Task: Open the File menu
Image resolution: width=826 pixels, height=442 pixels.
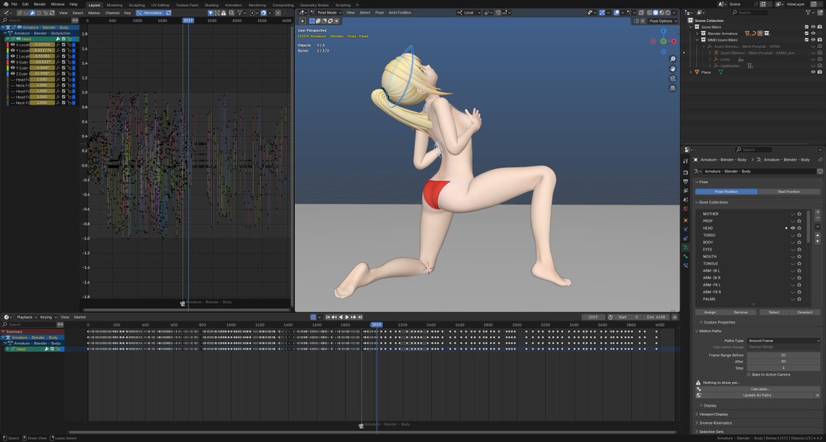Action: click(14, 4)
